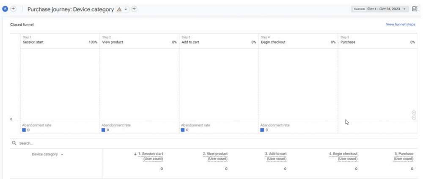Open the date range picker Oct 1 - Oct 31, 2023
Image resolution: width=423 pixels, height=182 pixels.
(x=380, y=9)
